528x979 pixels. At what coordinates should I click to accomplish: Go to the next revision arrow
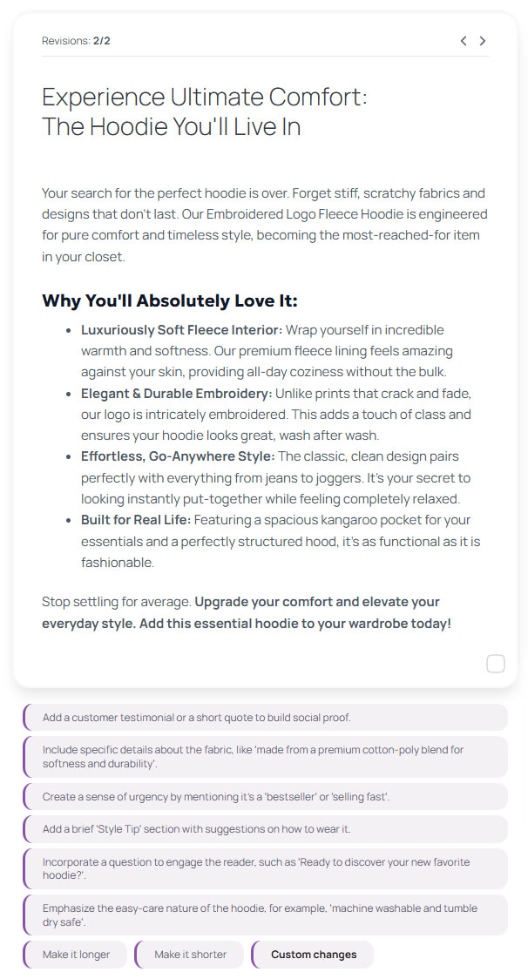tap(483, 41)
